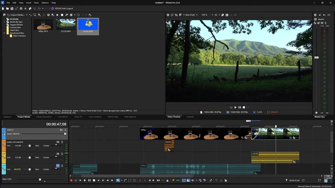Screen dimensions: 335x188
Task: Unmute the muted bottom audio track
Action: (x=58, y=166)
